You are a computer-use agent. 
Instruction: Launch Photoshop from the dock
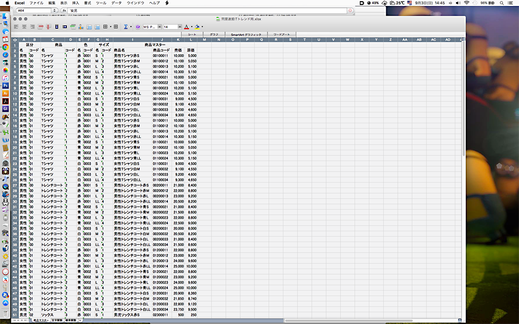coord(5,86)
